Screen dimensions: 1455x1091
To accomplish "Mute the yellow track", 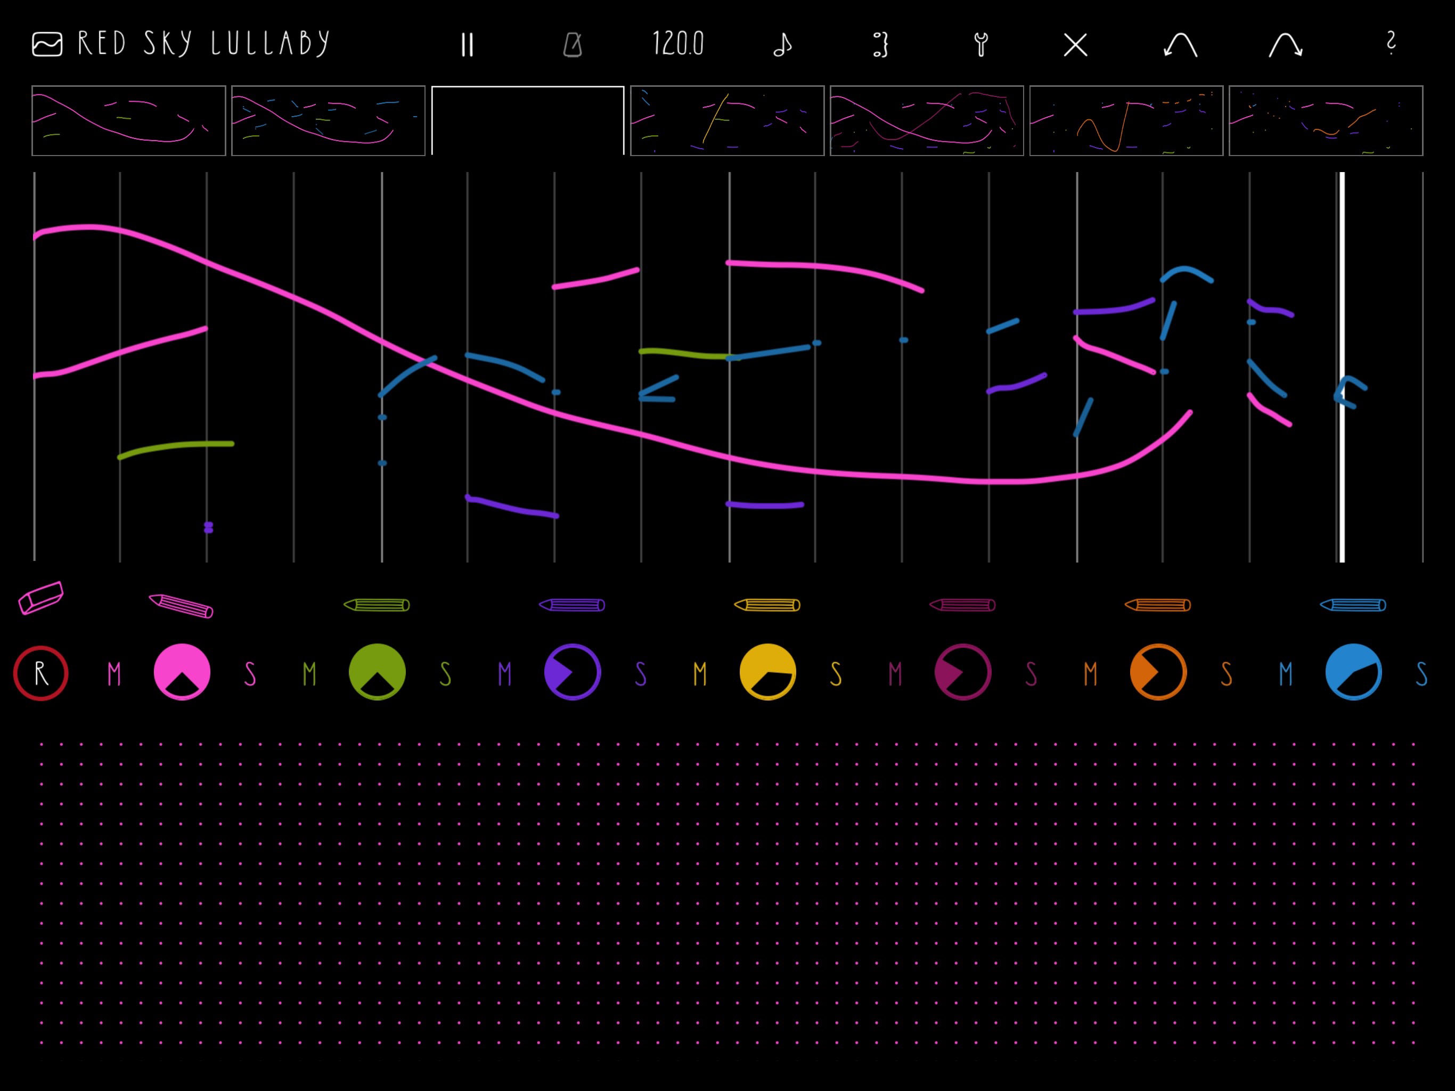I will [700, 674].
